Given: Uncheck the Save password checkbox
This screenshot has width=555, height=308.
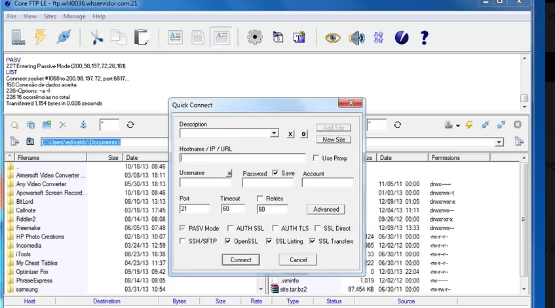Looking at the screenshot, I should pyautogui.click(x=275, y=174).
